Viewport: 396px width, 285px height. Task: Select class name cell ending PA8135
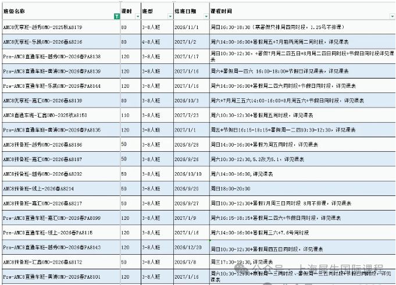(x=61, y=130)
